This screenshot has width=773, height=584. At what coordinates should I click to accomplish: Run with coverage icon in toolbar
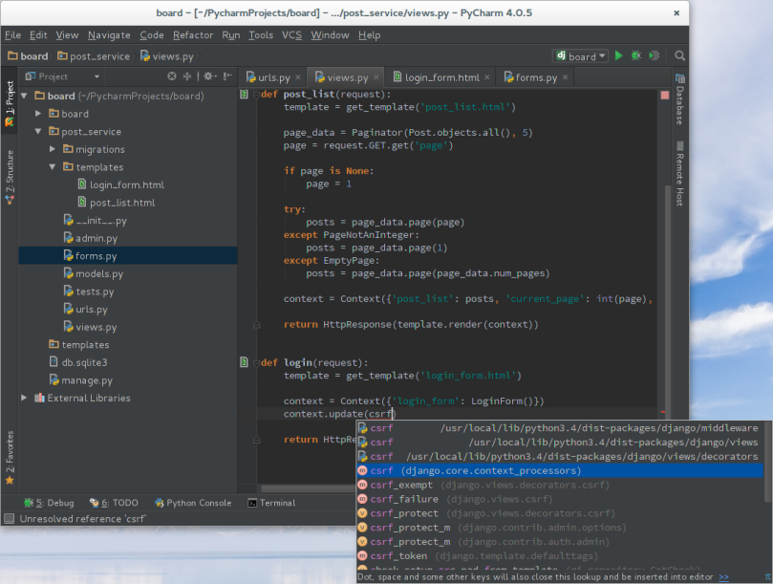655,55
